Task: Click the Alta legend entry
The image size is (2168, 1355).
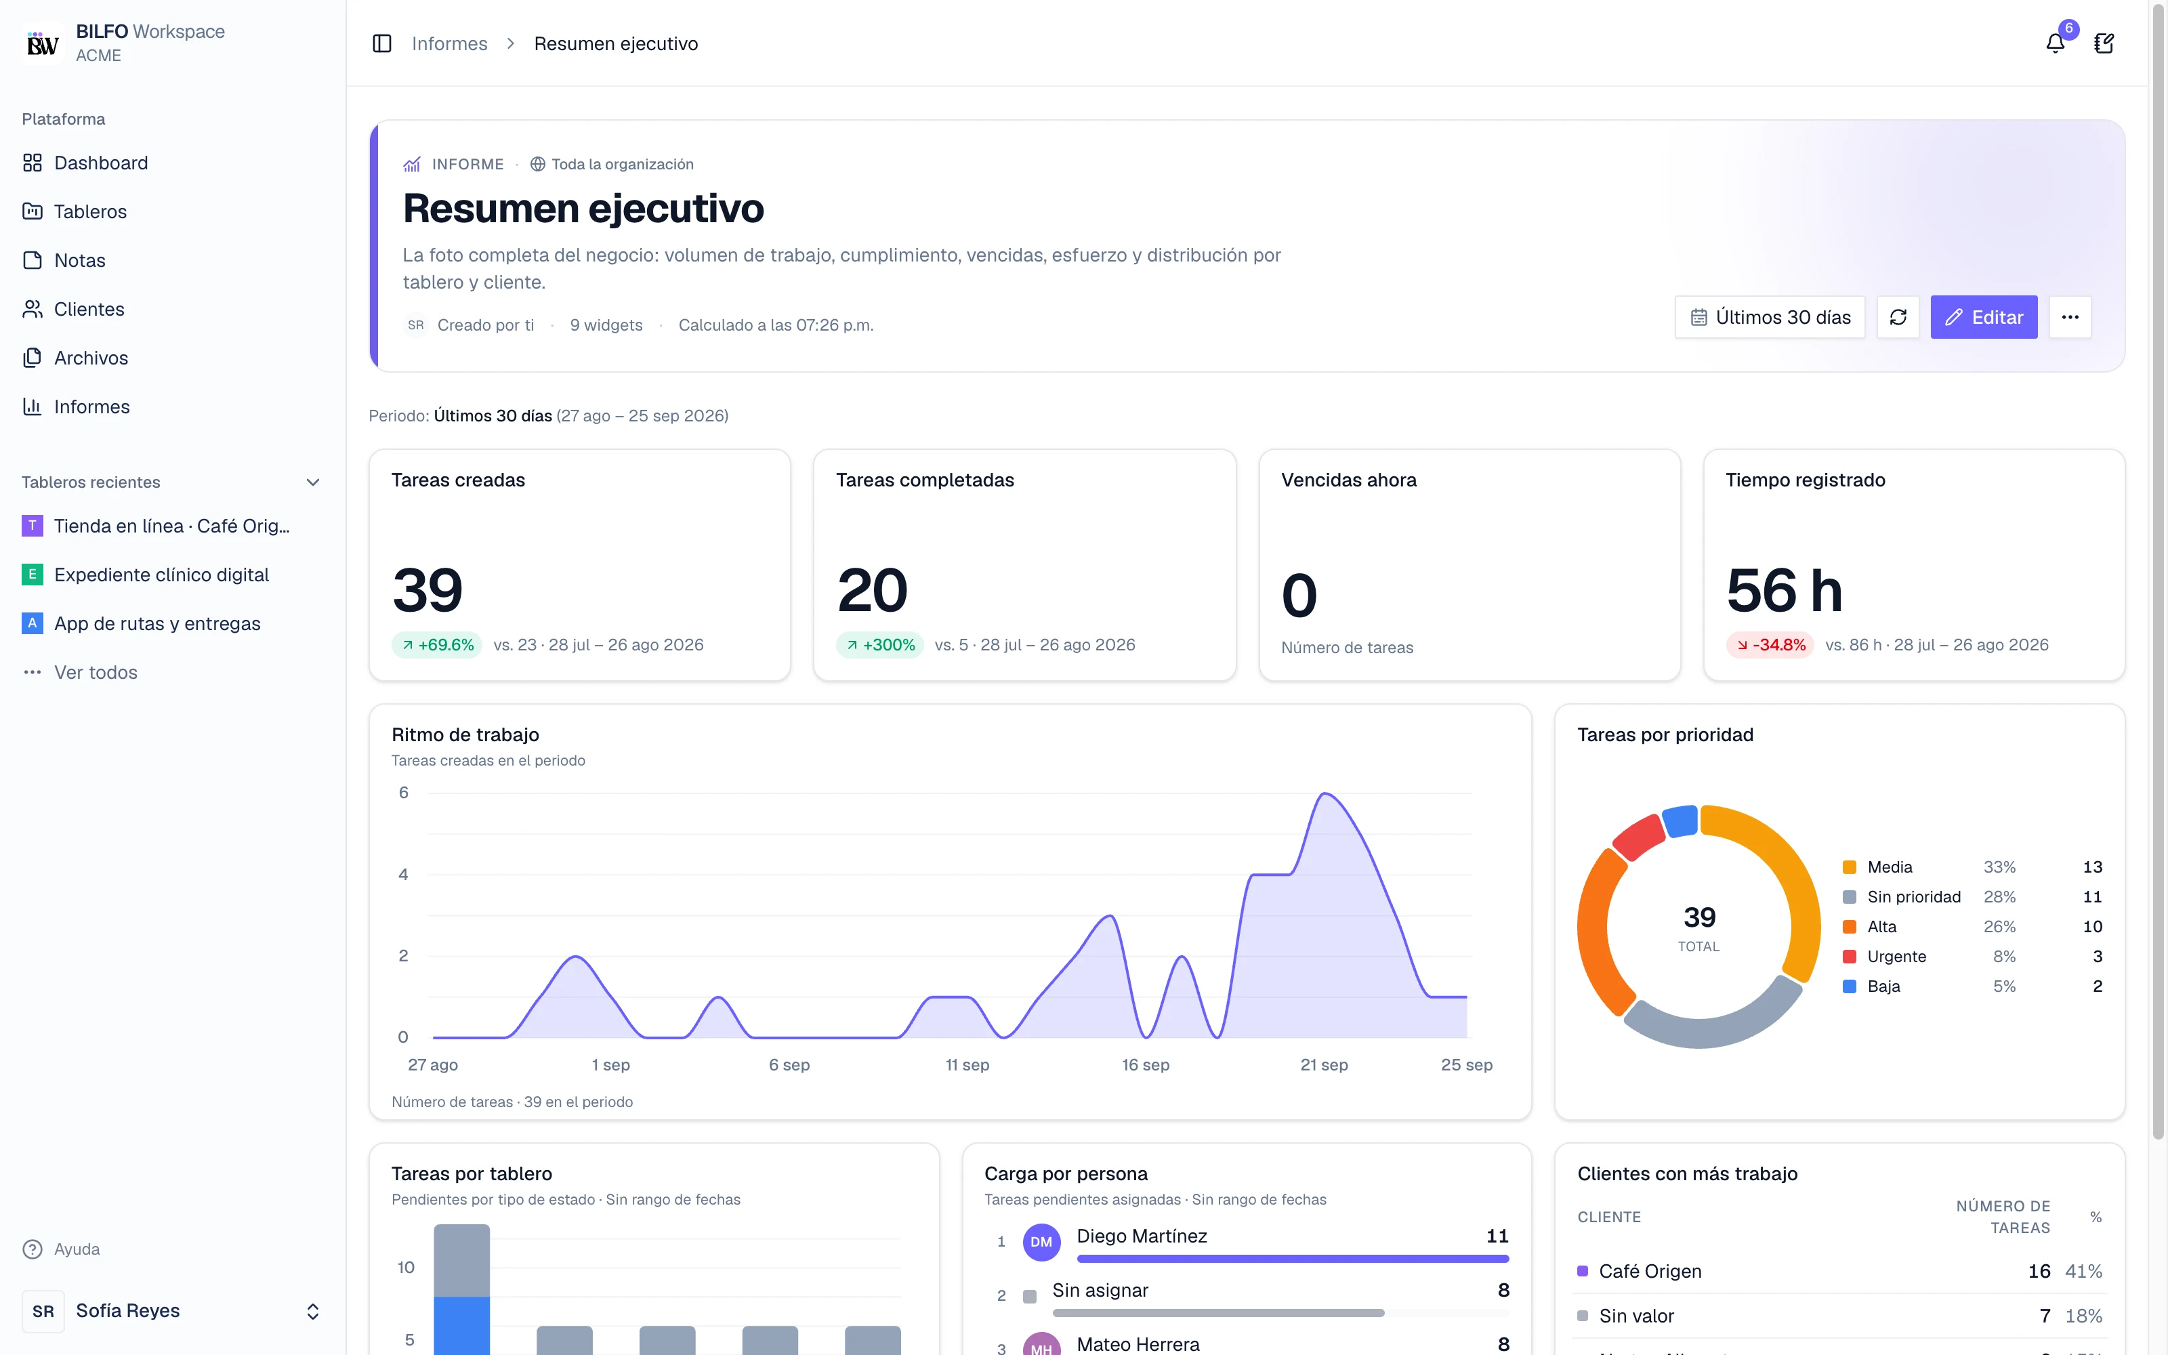Action: point(1973,927)
